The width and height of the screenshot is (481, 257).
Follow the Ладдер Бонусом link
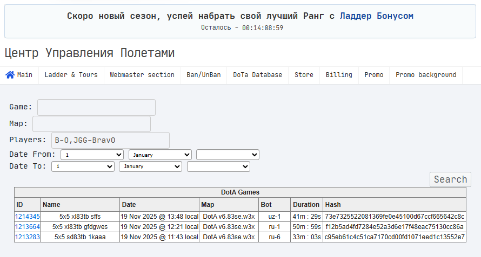pyautogui.click(x=376, y=16)
